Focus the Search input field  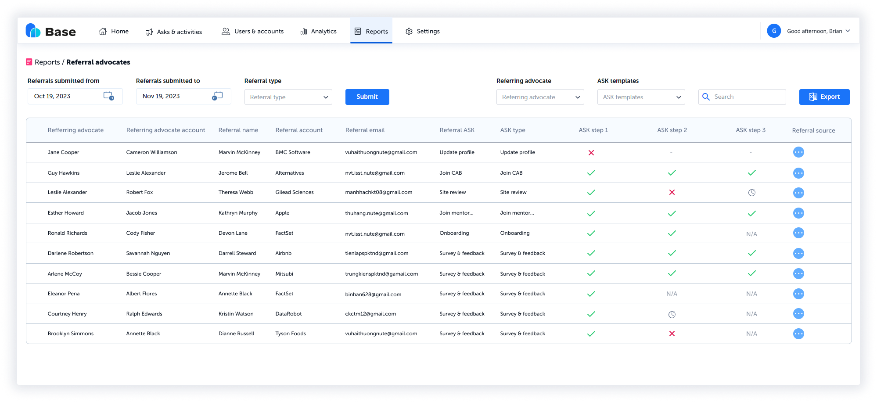742,97
